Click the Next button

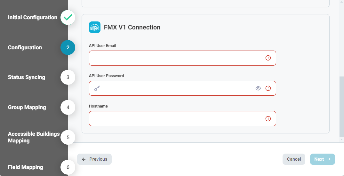coord(322,159)
